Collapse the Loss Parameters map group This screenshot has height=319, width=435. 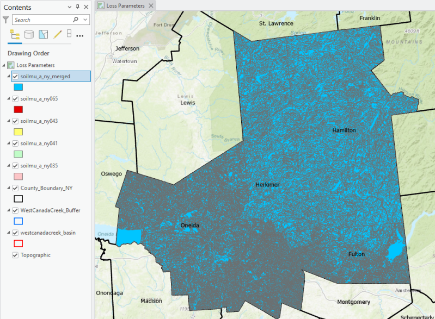4,65
